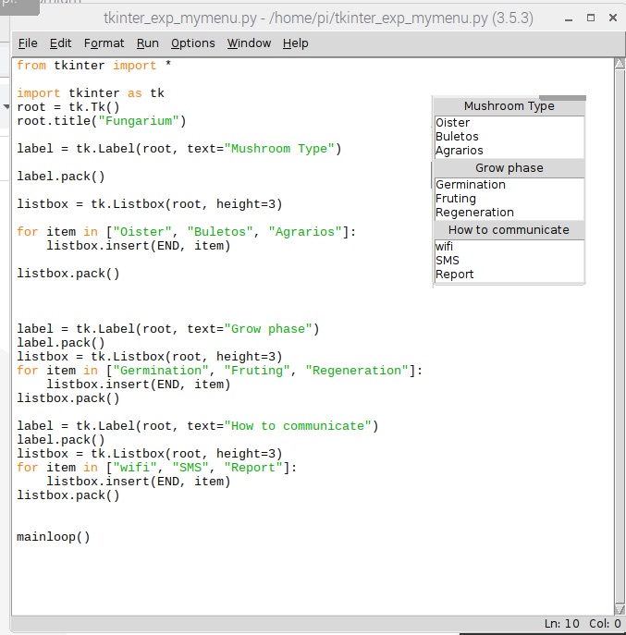Click the status bar Ln: 10 indicator
Image resolution: width=626 pixels, height=635 pixels.
coord(561,624)
